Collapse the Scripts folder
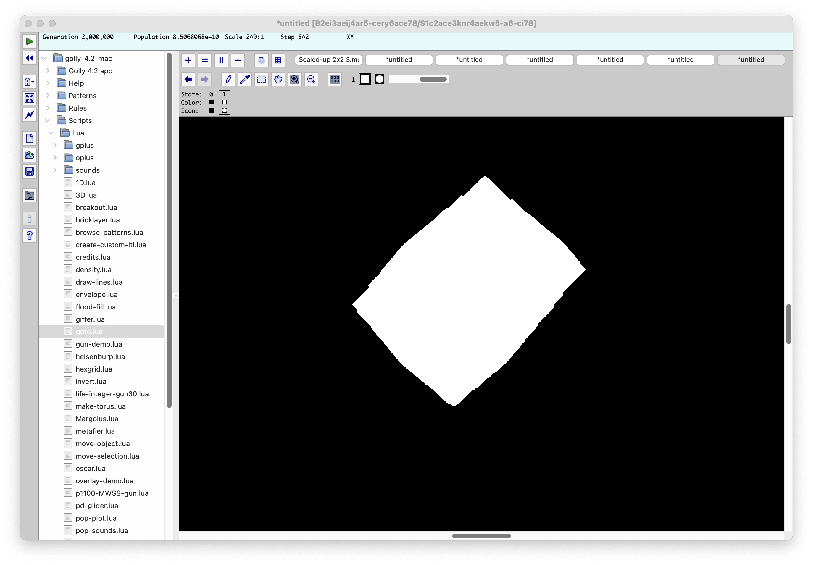Screen dimensions: 813x565 click(x=48, y=121)
